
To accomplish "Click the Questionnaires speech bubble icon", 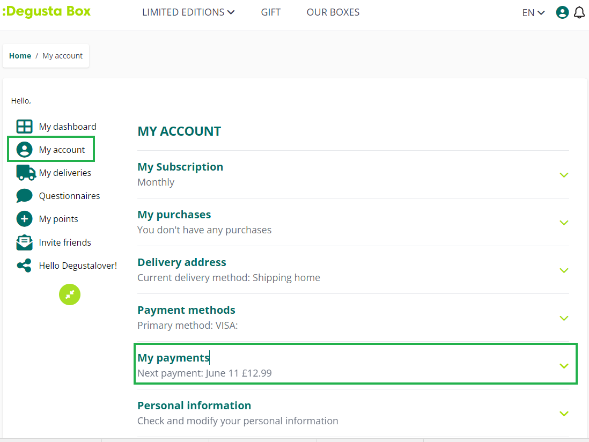I will click(x=25, y=196).
